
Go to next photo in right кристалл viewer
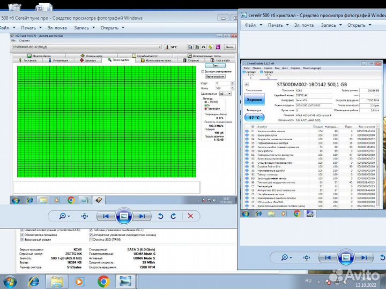click(364, 257)
